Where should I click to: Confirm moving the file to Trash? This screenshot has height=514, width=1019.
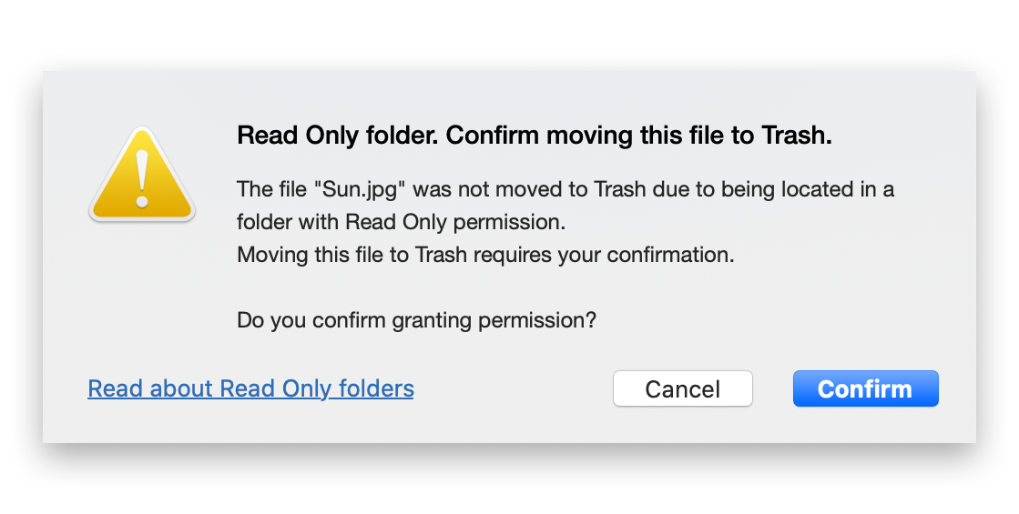tap(866, 388)
